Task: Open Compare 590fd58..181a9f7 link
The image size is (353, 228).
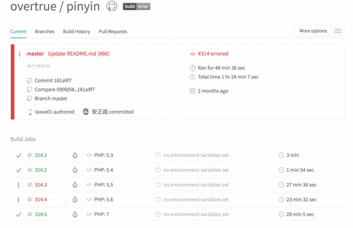Action: (x=65, y=90)
